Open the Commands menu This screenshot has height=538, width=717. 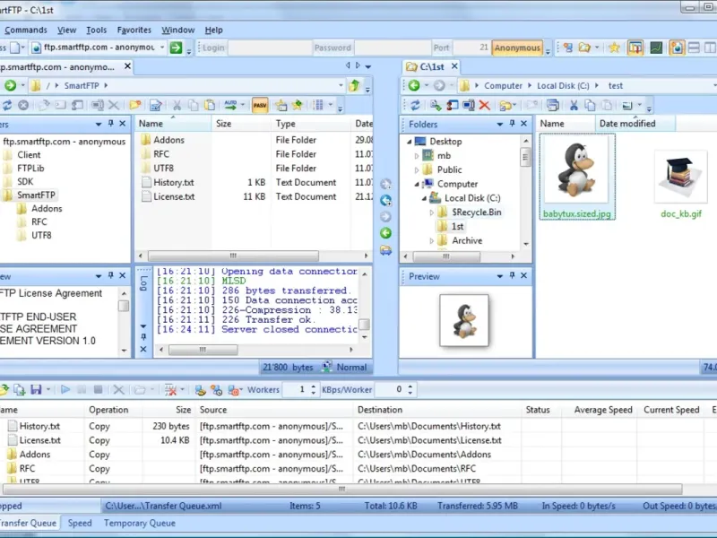click(26, 30)
